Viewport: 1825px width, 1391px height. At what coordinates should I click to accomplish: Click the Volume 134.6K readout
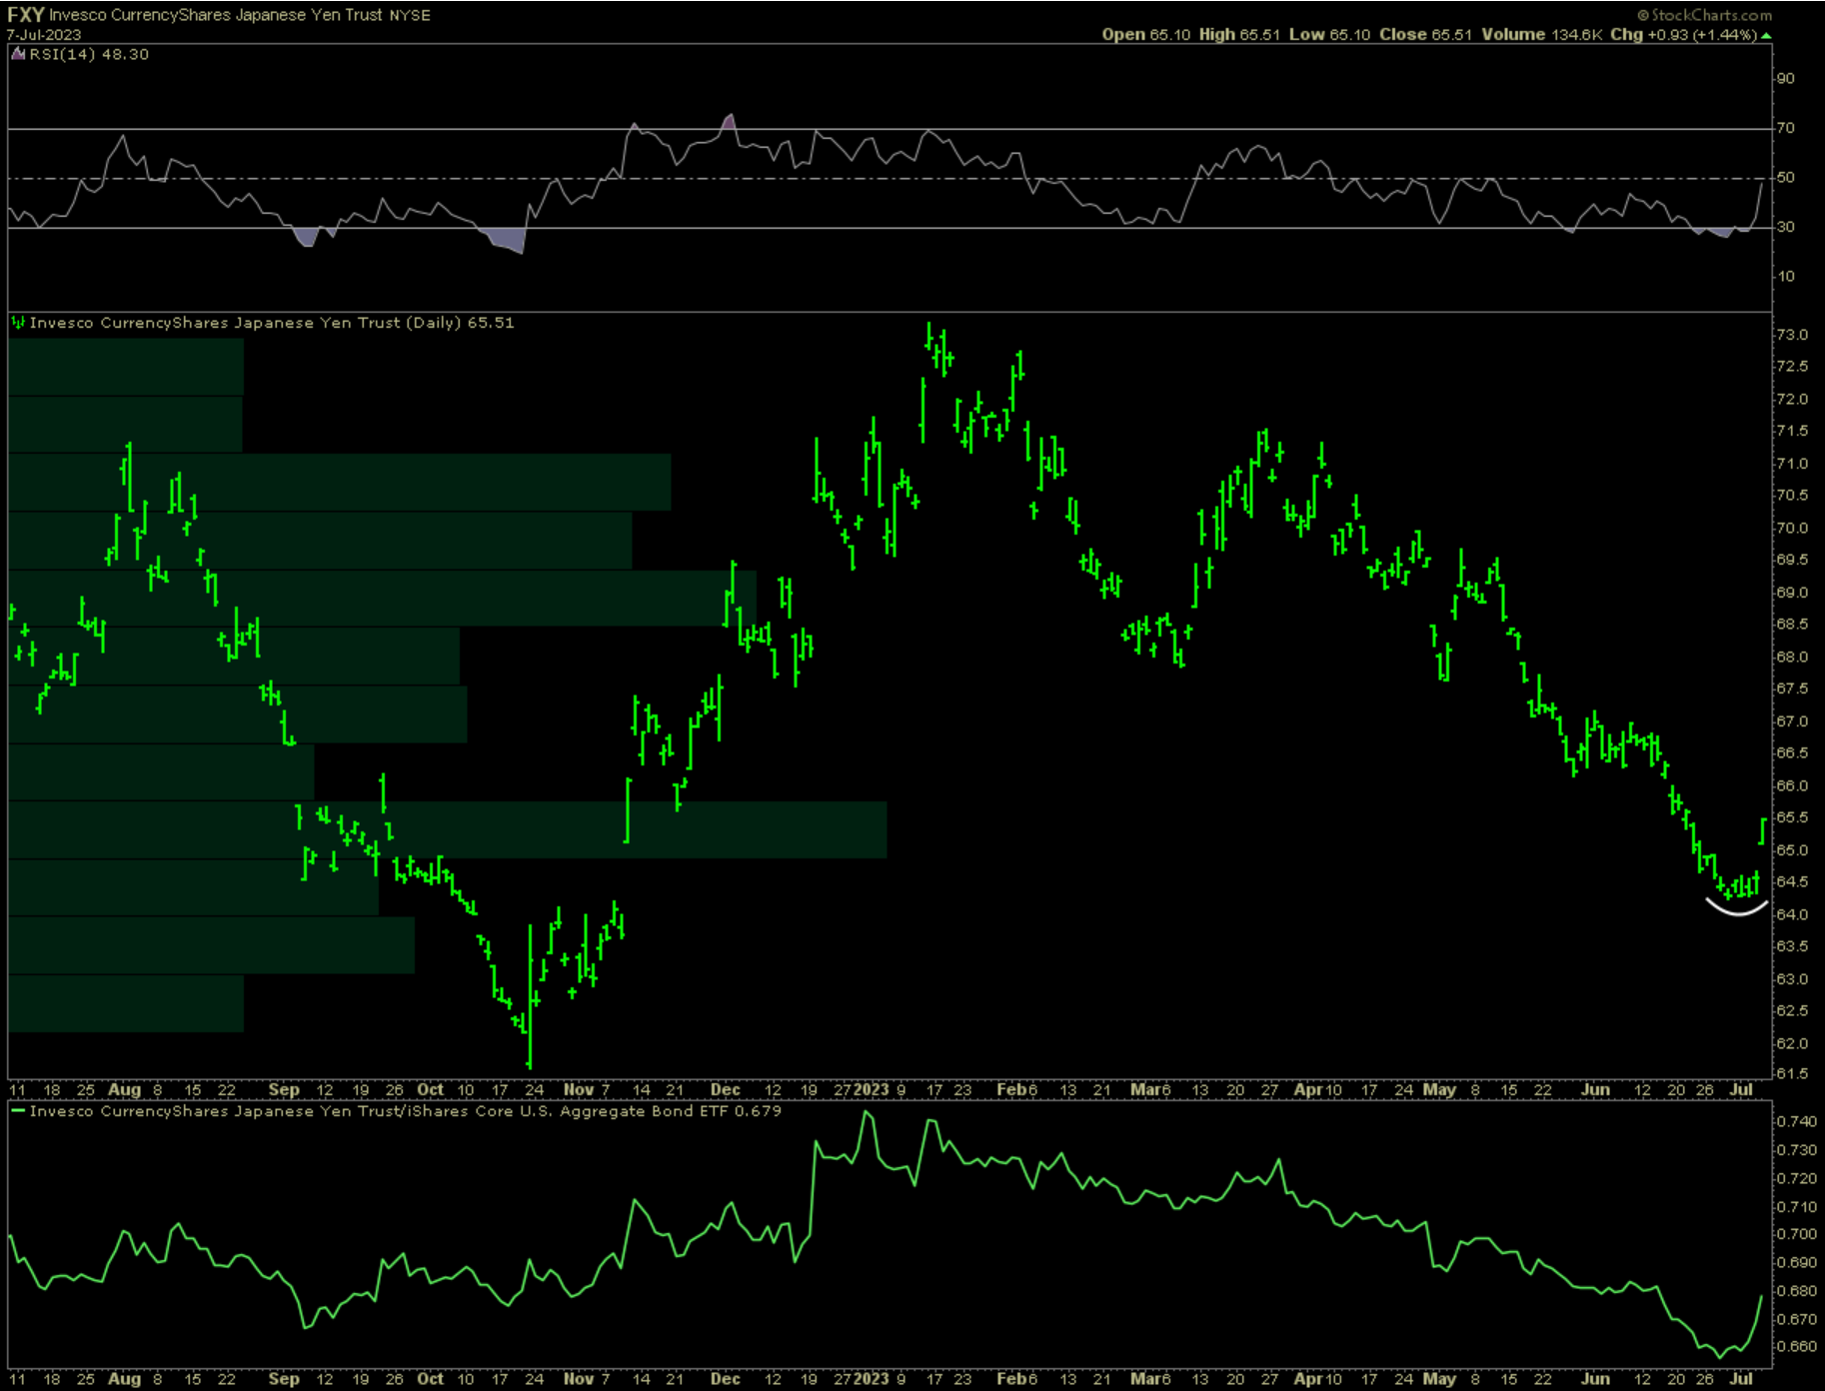tap(1542, 35)
